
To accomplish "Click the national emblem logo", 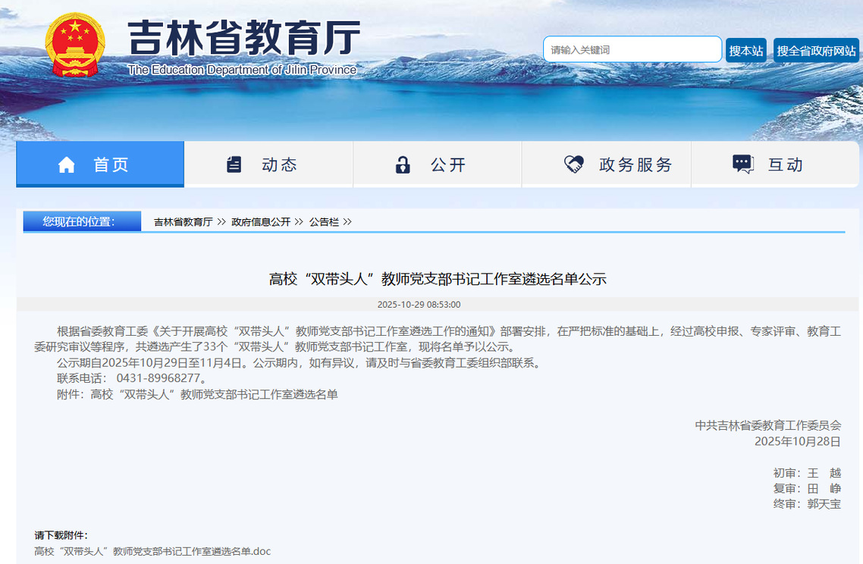I will (x=74, y=44).
